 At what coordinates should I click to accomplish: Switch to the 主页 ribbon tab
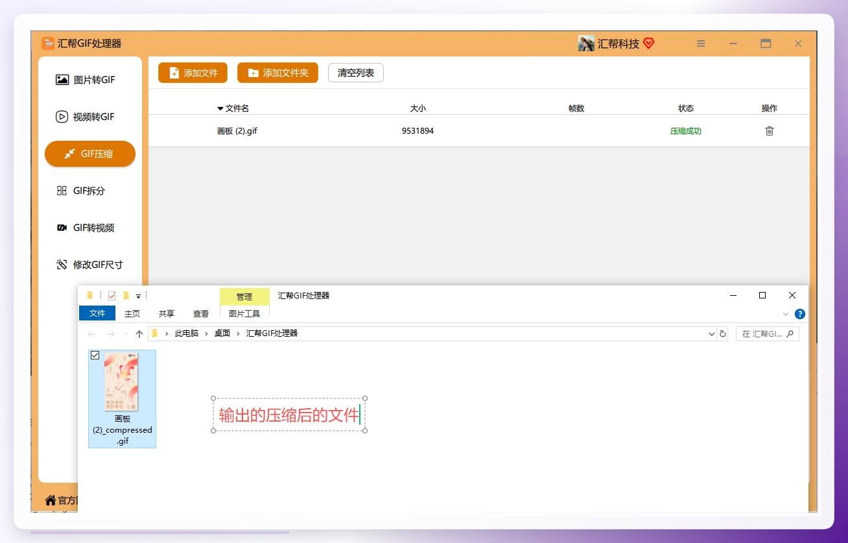pos(132,313)
